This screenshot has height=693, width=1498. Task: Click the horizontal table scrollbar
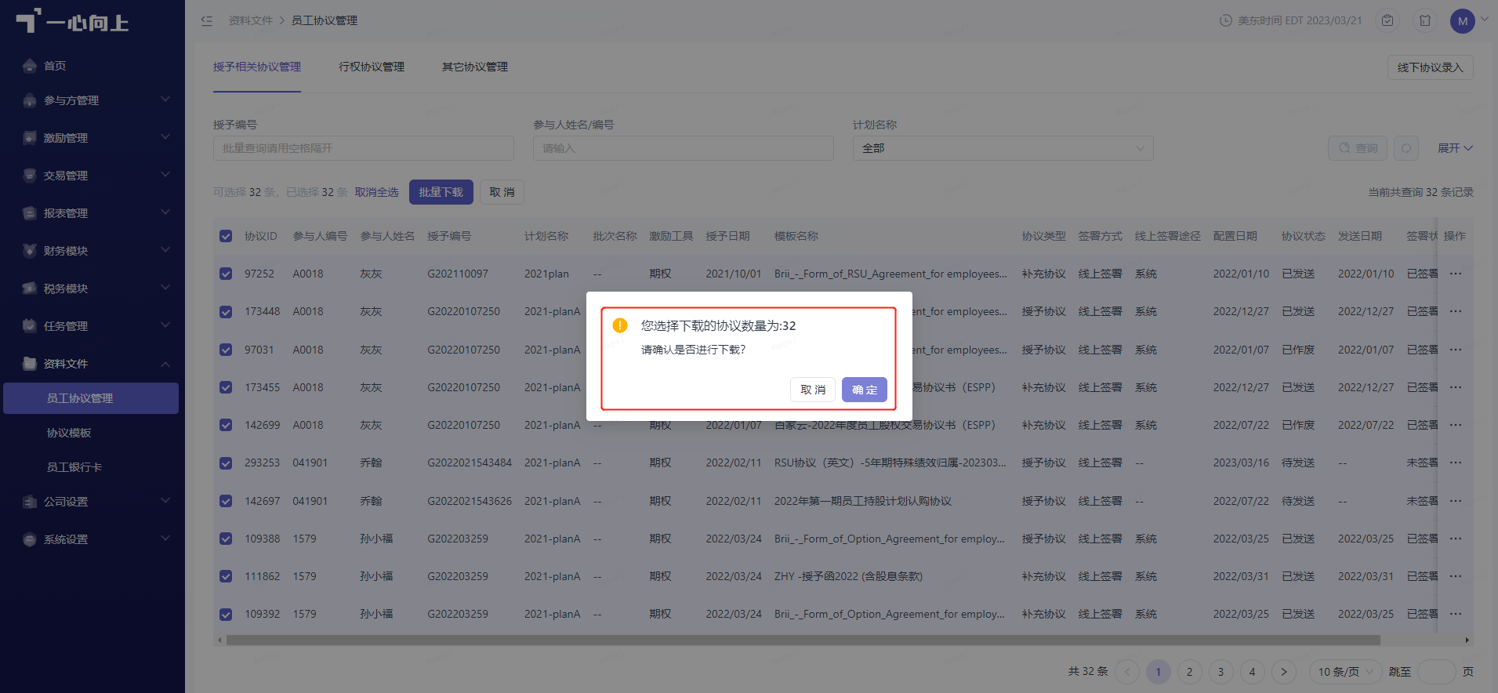coord(803,640)
